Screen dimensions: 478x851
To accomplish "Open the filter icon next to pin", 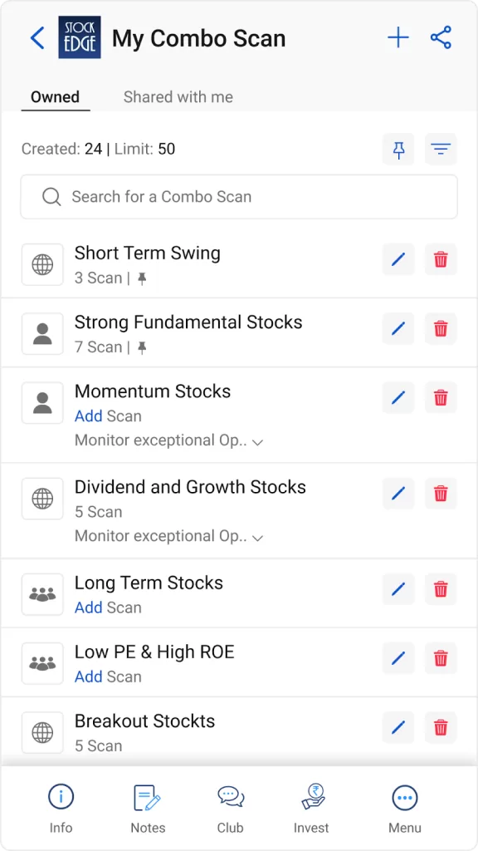I will pos(441,150).
